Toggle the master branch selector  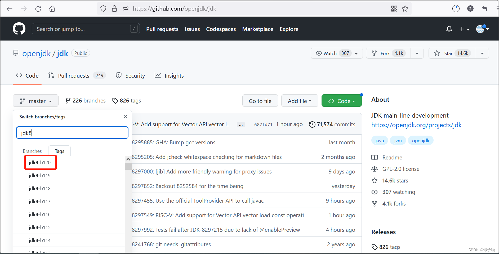(35, 101)
